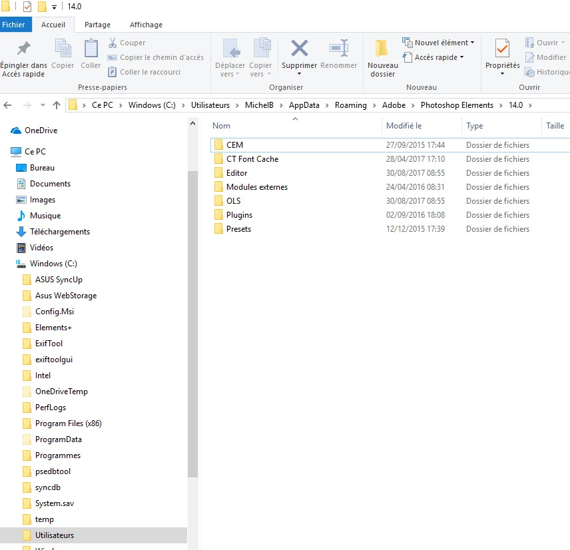Select the Plugins folder

pos(390,215)
